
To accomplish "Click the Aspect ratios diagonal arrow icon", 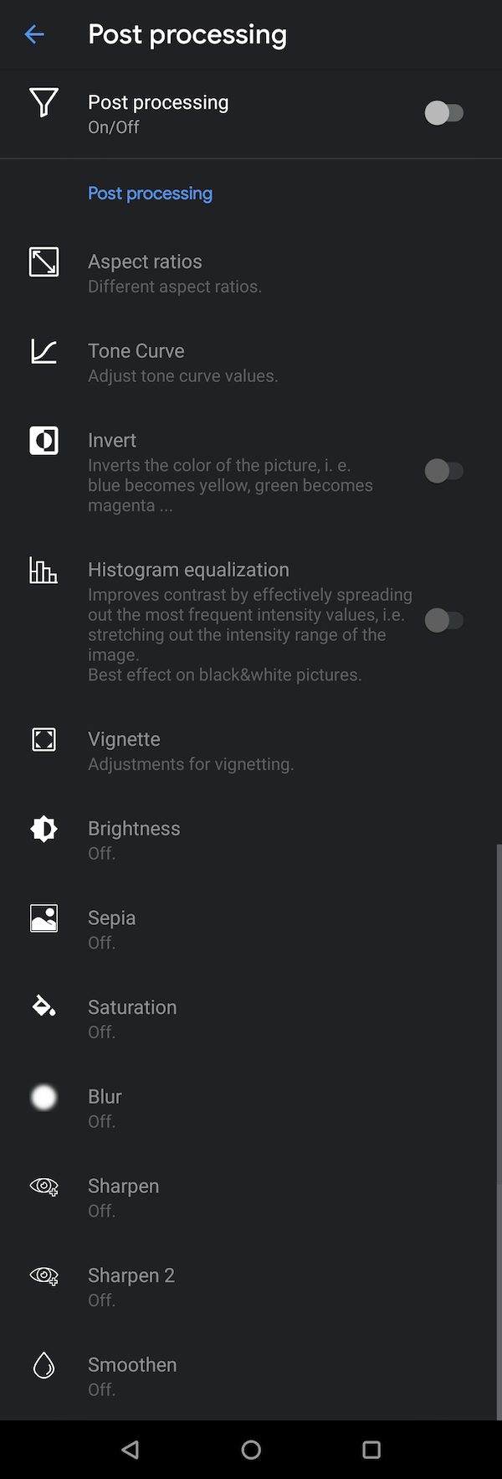I will 44,261.
